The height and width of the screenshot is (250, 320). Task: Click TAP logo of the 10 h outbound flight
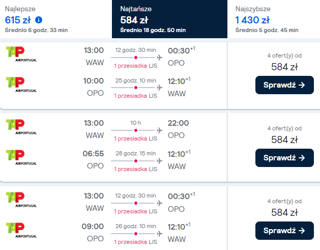(x=20, y=127)
